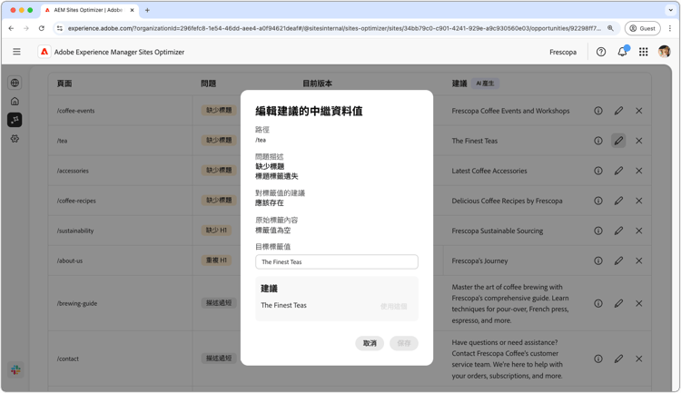Show info for /about-us row
Image resolution: width=681 pixels, height=393 pixels.
(598, 260)
